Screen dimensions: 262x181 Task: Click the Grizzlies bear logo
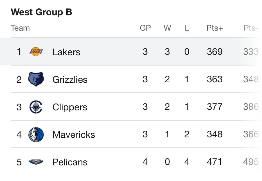(36, 79)
